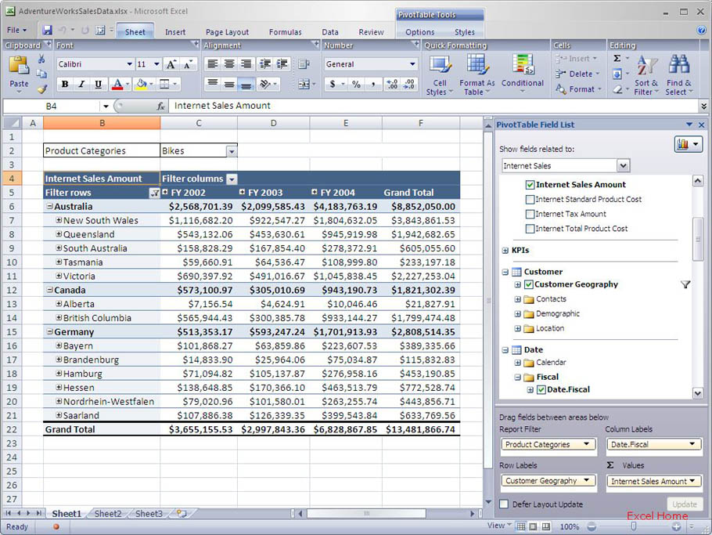This screenshot has height=535, width=712.
Task: Open the Filter rows dropdown button
Action: coord(154,193)
